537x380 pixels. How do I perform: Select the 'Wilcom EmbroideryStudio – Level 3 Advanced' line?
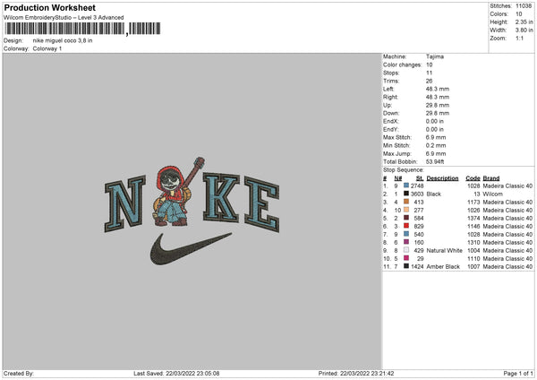point(64,18)
